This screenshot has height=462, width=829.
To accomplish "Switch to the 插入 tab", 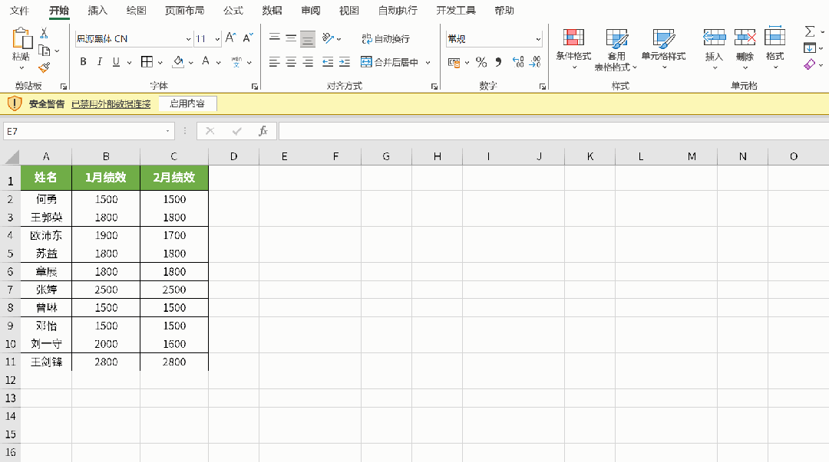I will click(97, 11).
